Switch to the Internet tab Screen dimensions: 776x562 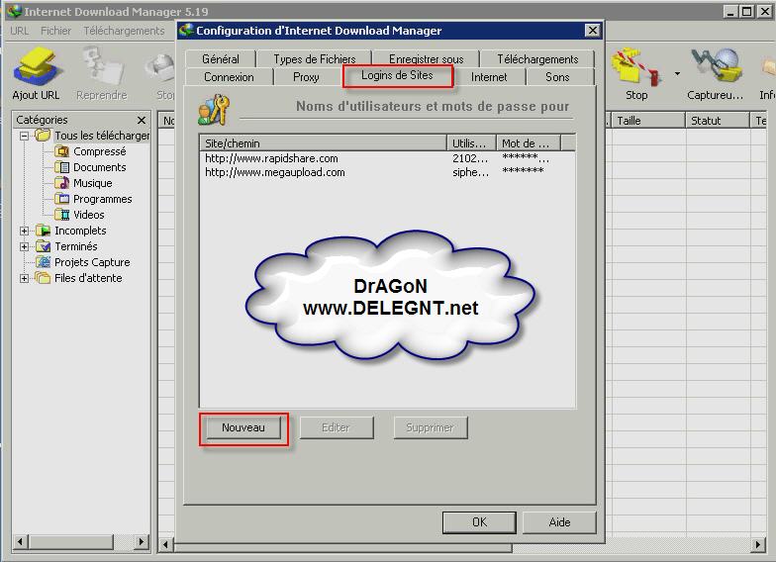[x=489, y=77]
